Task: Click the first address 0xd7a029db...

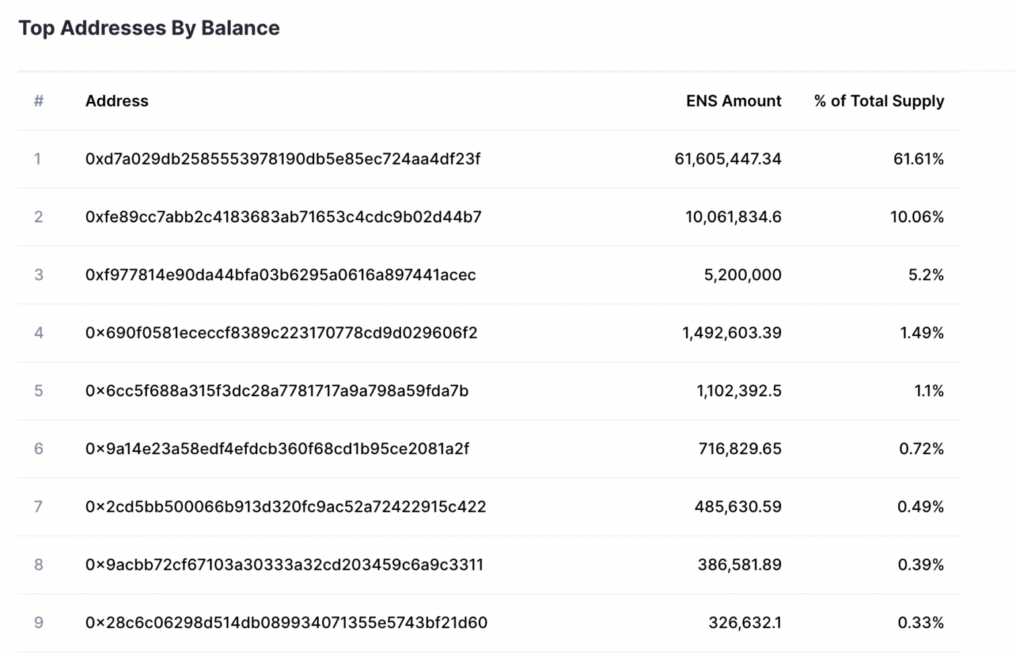Action: tap(282, 159)
